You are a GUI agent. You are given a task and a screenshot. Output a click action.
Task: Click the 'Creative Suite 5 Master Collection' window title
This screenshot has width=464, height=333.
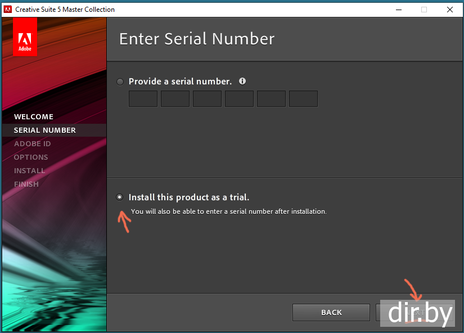tap(65, 10)
